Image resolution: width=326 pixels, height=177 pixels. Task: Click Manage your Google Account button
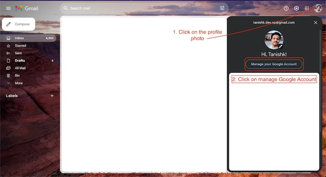point(274,64)
